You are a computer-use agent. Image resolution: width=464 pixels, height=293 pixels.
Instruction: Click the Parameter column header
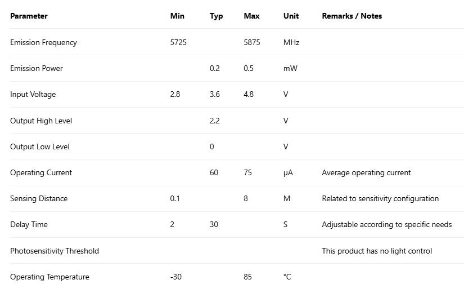(x=29, y=16)
